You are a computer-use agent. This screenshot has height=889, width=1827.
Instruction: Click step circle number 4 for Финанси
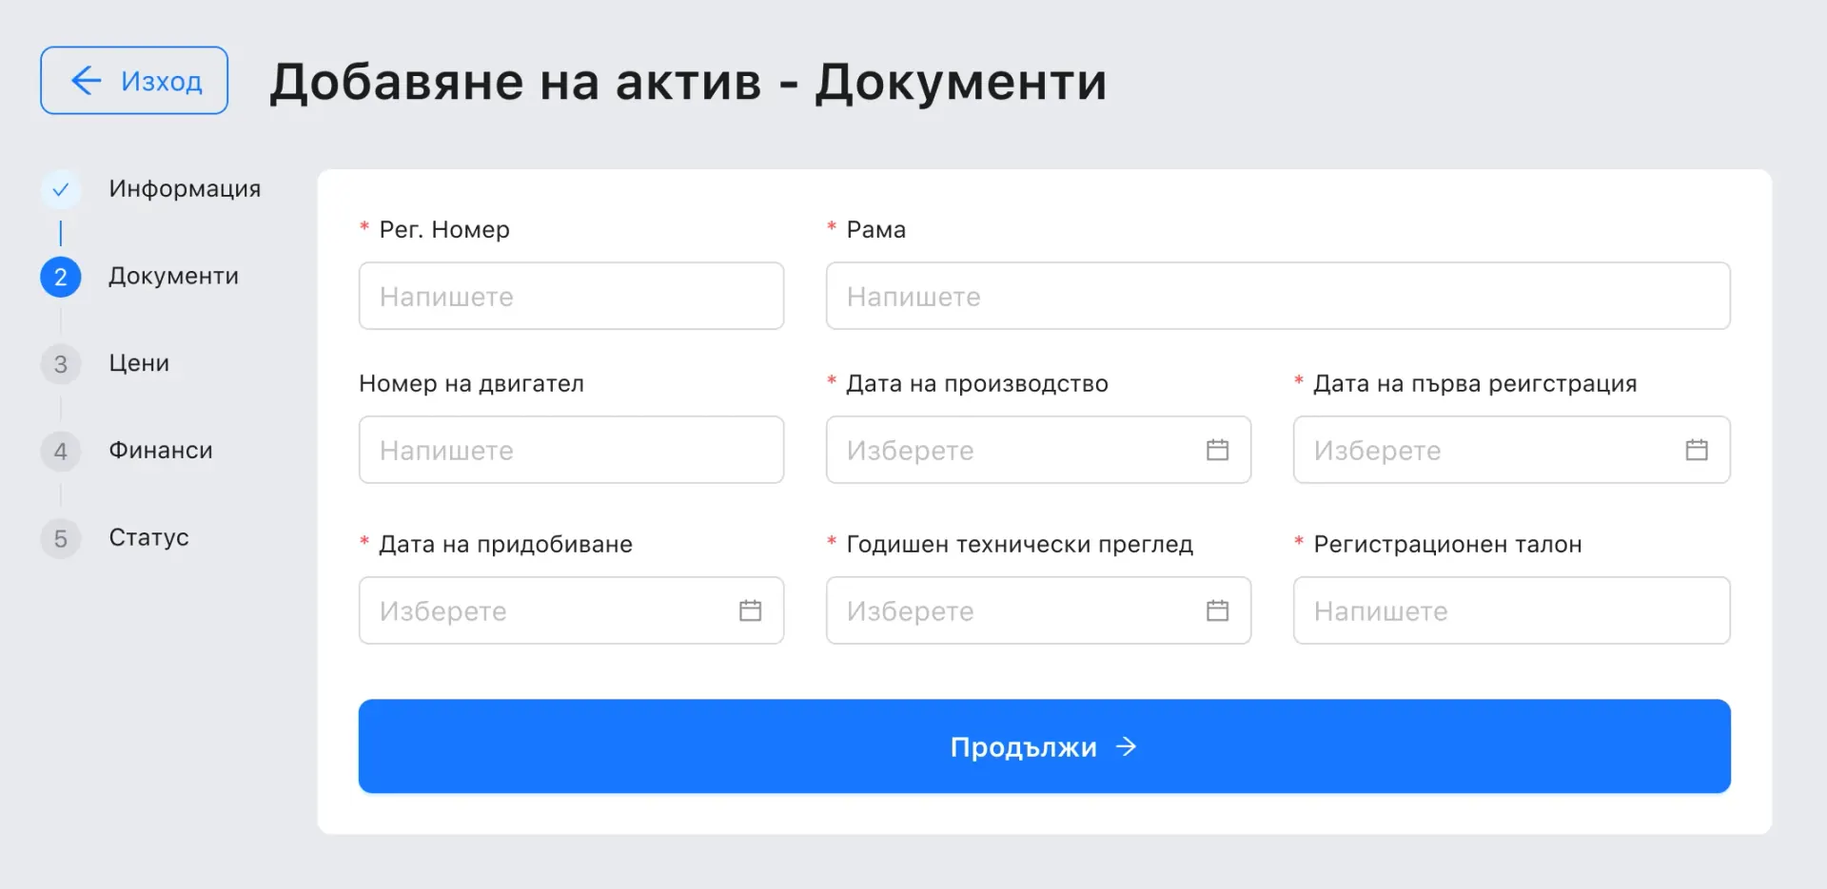(x=60, y=451)
